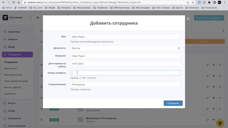This screenshot has height=128, width=228.
Task: Bookmark this page with star icon
Action: click(x=193, y=2)
